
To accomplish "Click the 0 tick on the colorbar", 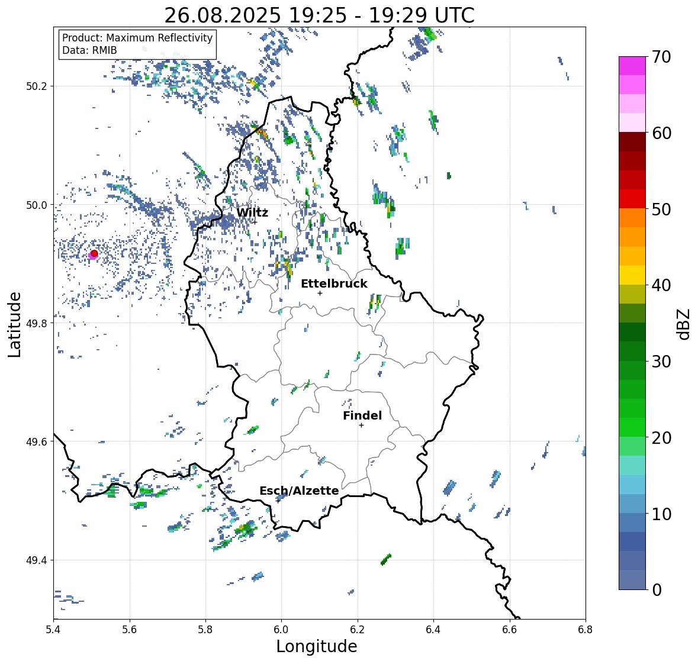I will (x=656, y=590).
